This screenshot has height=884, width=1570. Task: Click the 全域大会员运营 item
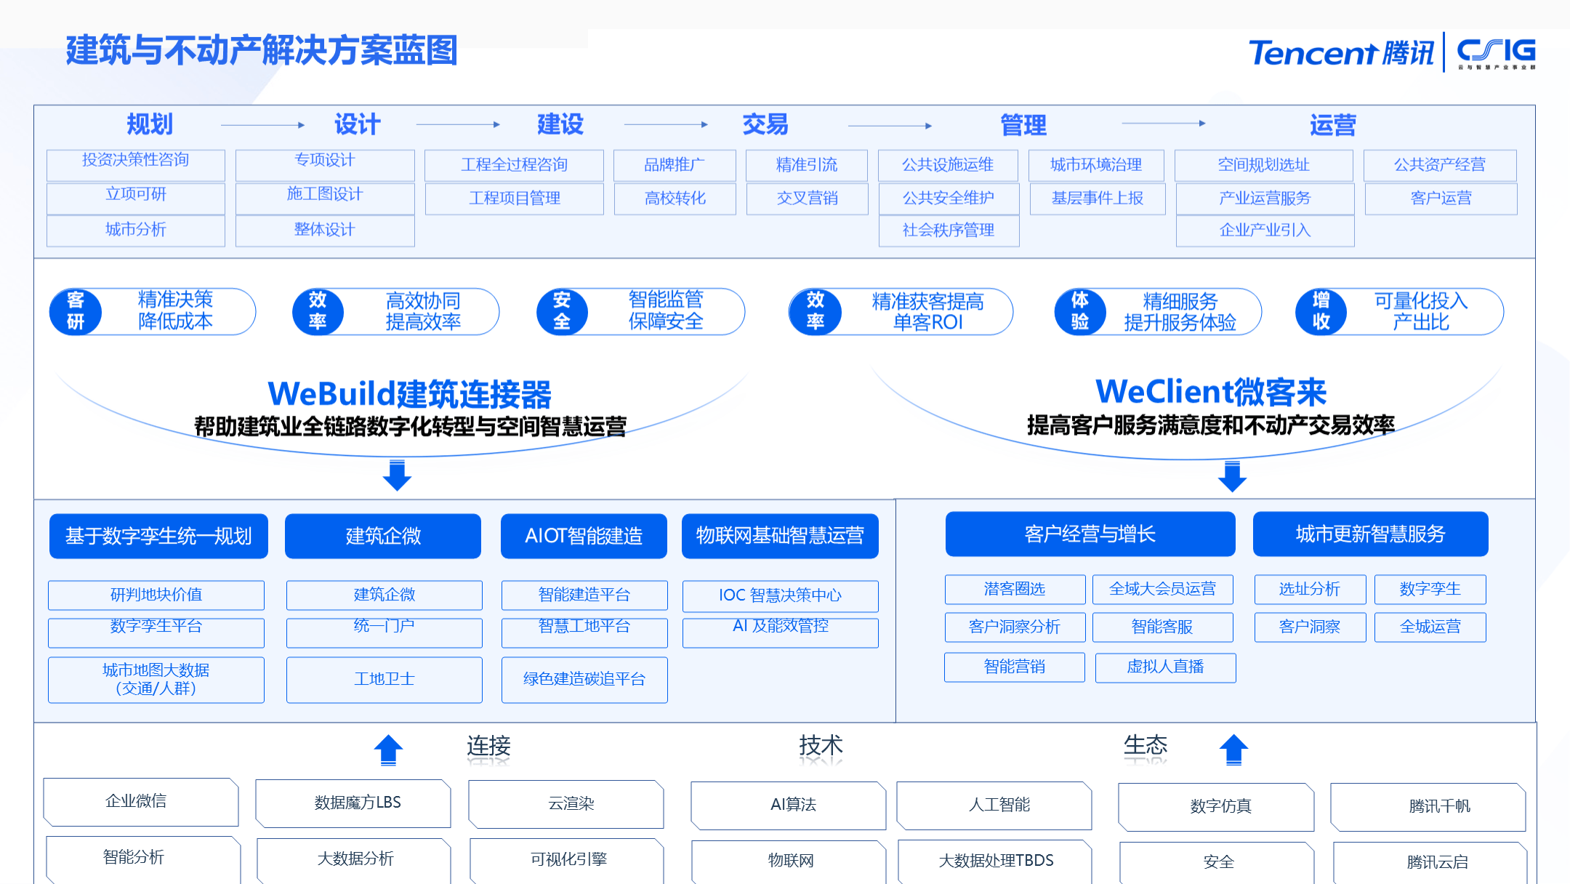1163,590
